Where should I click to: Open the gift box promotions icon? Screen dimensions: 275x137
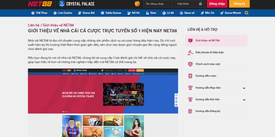[137, 4]
